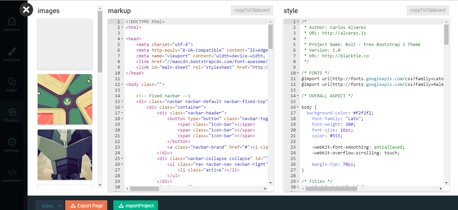Collapse the ul fold on markup line 26

[x=122, y=164]
